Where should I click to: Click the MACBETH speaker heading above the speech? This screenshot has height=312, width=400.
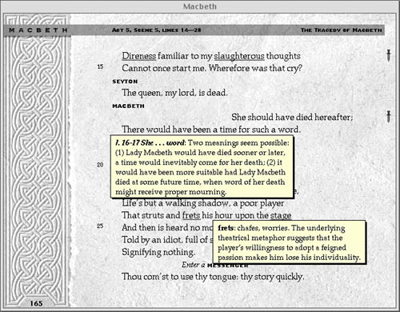128,106
